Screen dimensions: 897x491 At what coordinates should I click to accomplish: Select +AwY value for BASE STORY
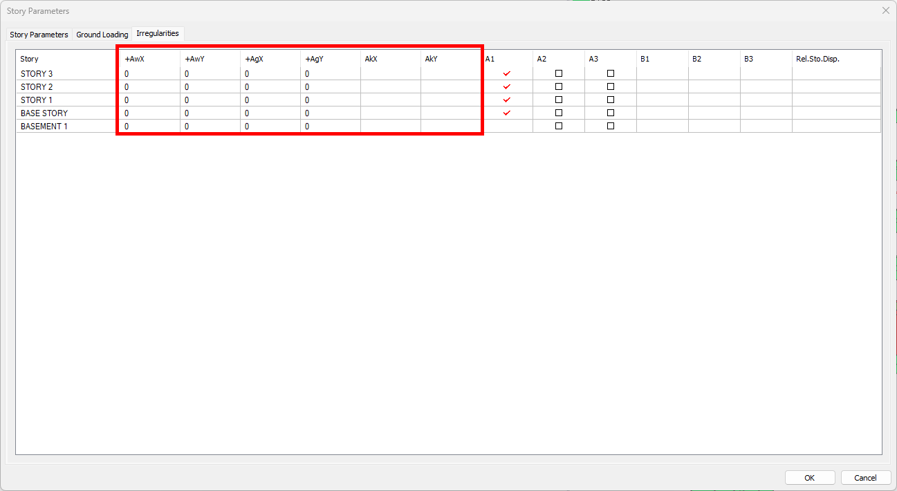pyautogui.click(x=210, y=113)
